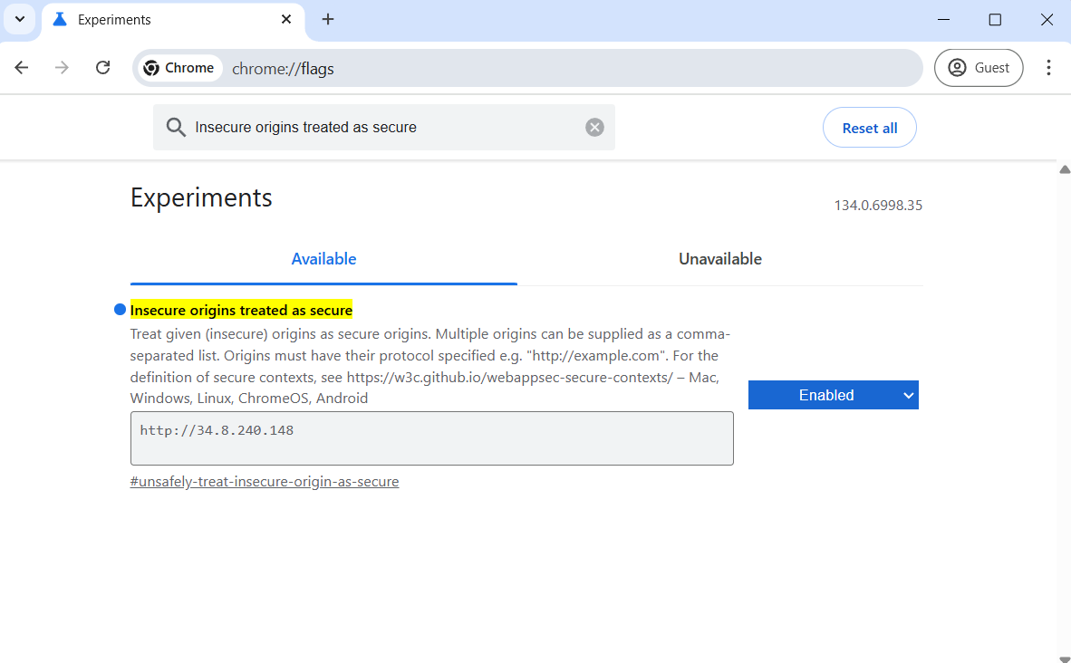This screenshot has width=1071, height=663.
Task: Click the Reset all button
Action: click(869, 127)
